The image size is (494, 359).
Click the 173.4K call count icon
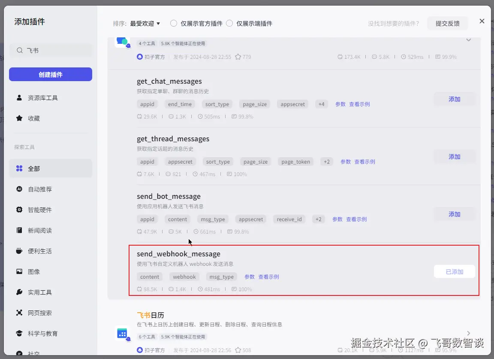(340, 57)
